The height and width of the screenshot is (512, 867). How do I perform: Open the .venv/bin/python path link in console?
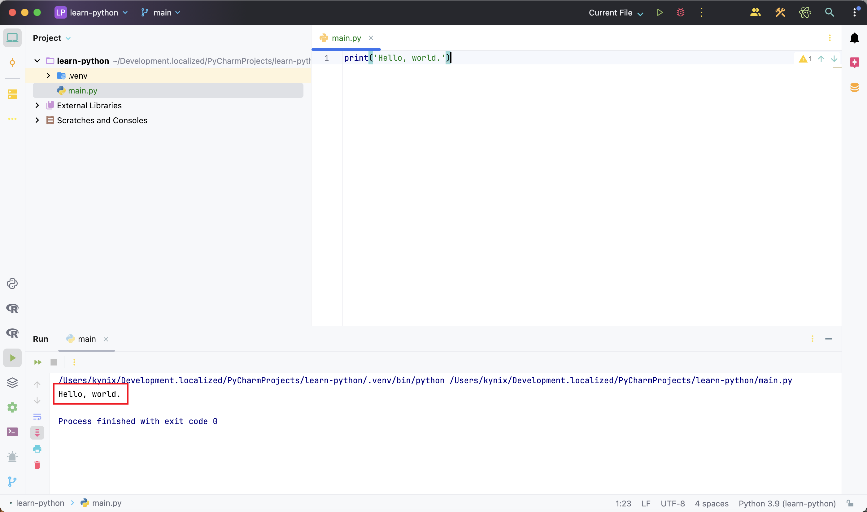251,380
